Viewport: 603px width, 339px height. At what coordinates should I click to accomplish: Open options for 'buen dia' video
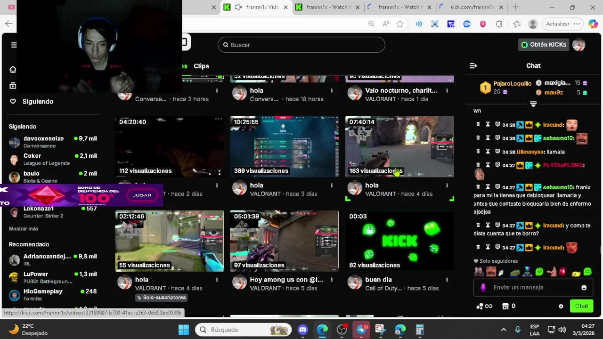(447, 280)
